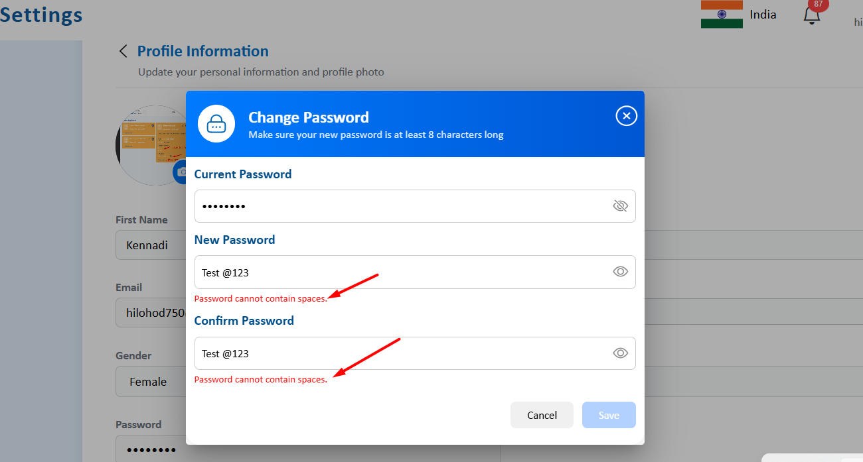Viewport: 863px width, 462px height.
Task: Hide the Confirm Password field text
Action: [x=620, y=353]
